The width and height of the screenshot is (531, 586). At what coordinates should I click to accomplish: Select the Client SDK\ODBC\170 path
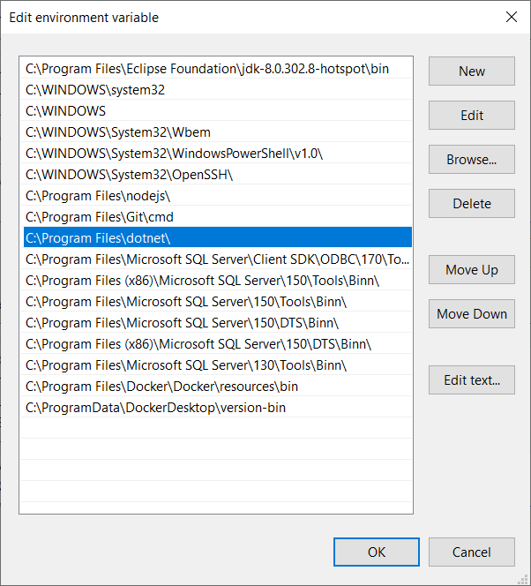coord(218,259)
